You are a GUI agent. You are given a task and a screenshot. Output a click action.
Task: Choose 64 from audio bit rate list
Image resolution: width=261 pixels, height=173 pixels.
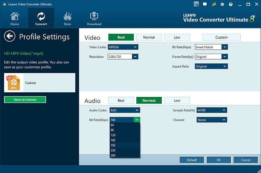click(125, 125)
